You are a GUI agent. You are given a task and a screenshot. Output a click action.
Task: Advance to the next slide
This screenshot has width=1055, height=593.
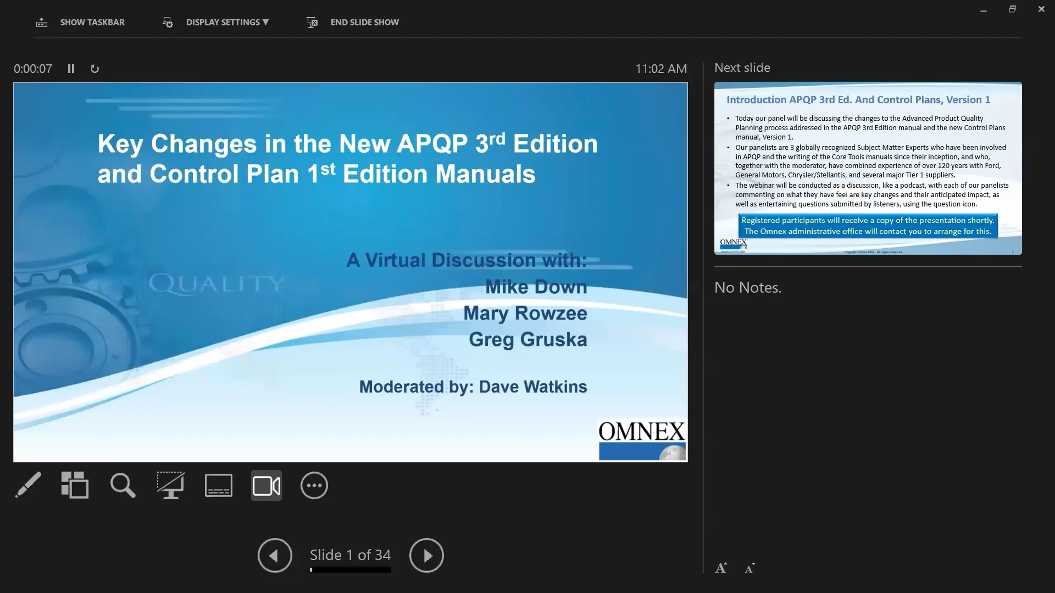pos(427,555)
